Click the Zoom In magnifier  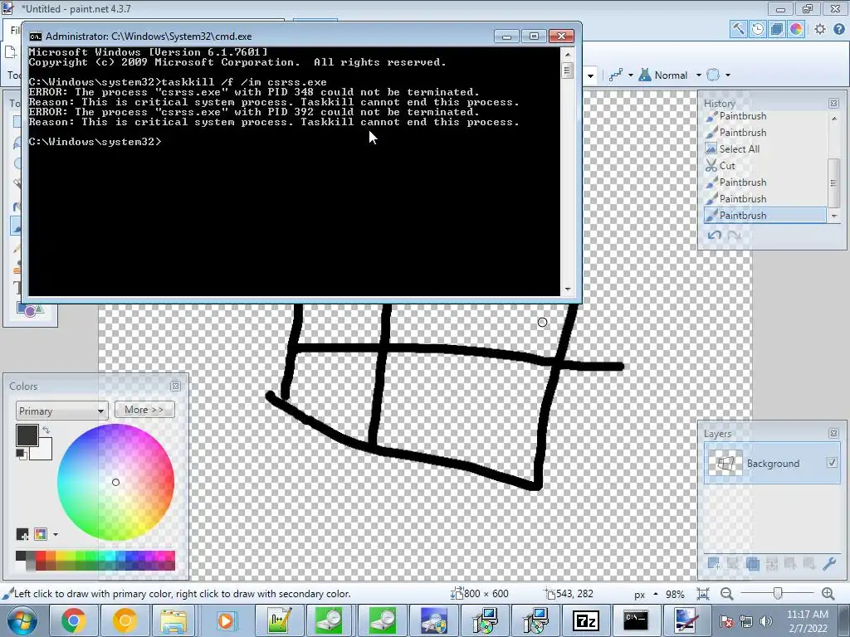pyautogui.click(x=828, y=594)
